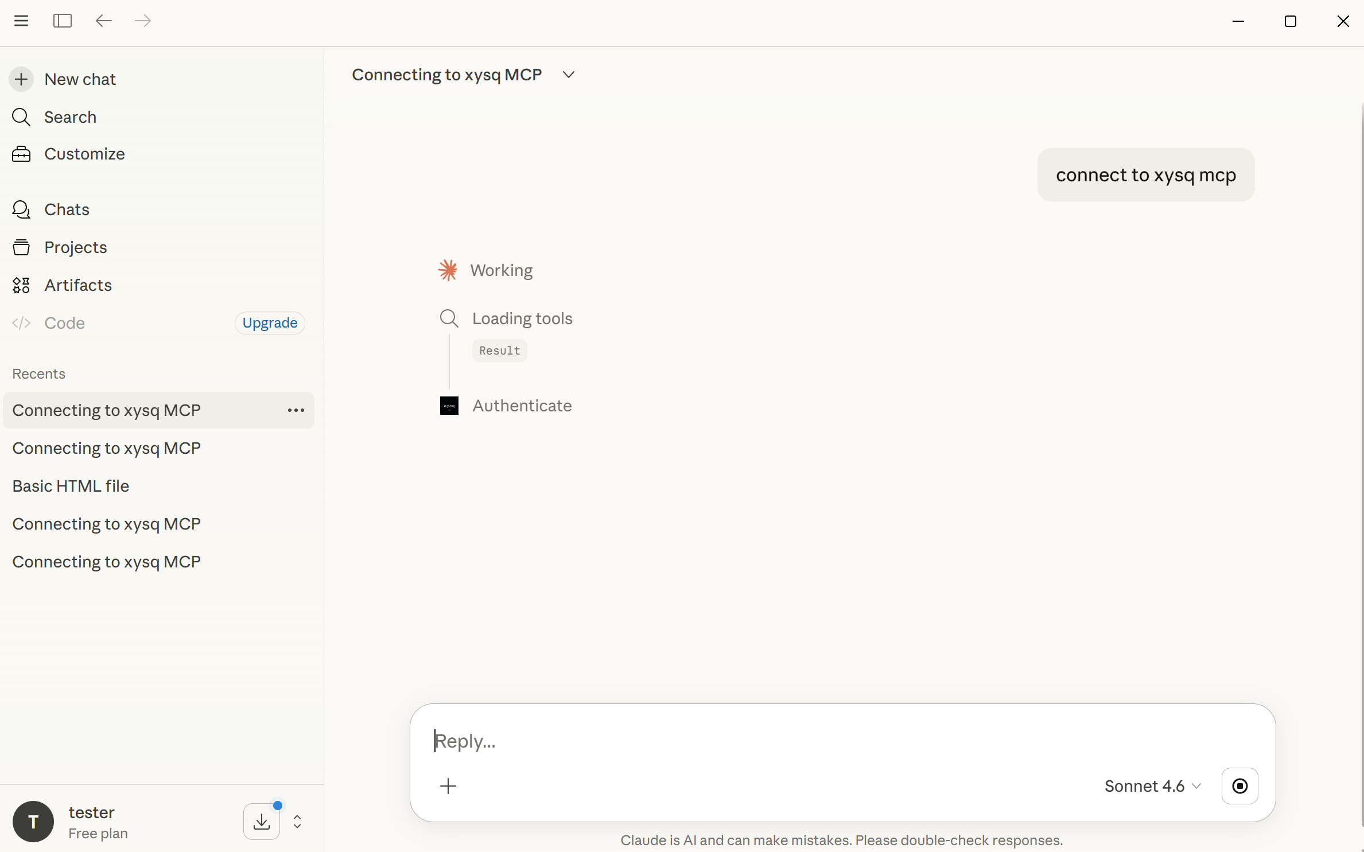Expand the chat title dropdown chevron

569,75
